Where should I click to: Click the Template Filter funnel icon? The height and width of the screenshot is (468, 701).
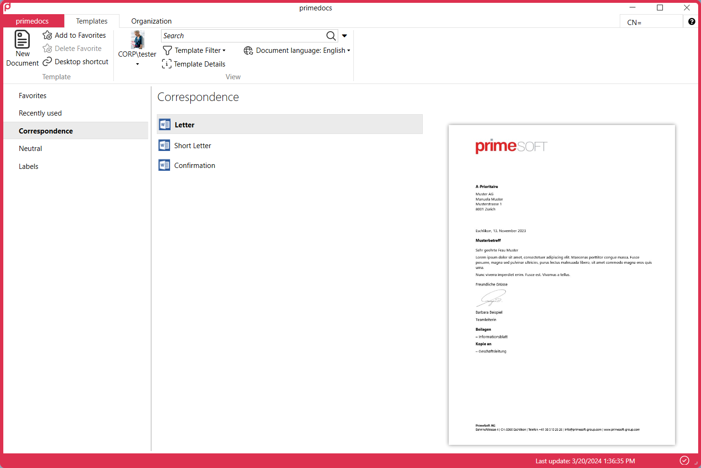point(167,50)
